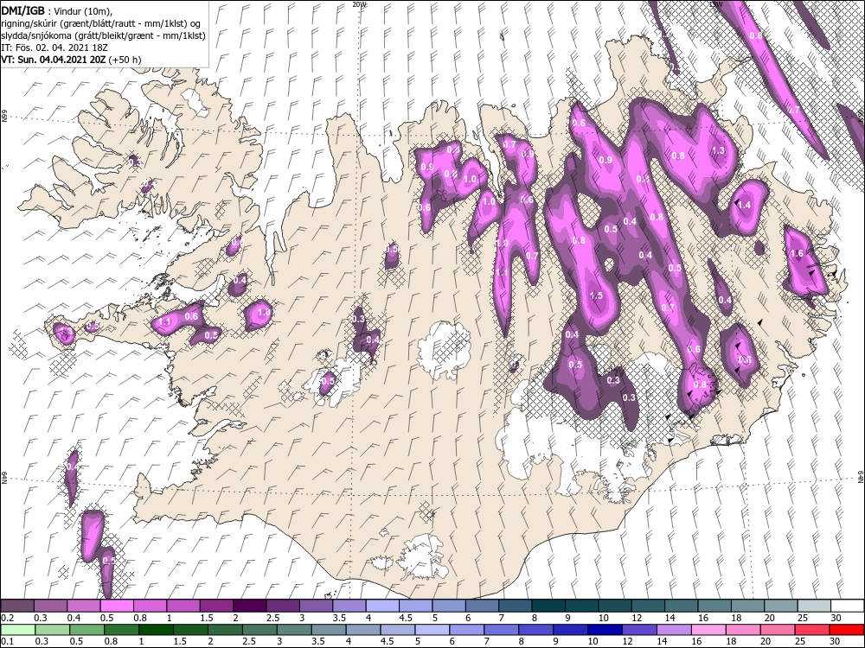Click the green 0.8 swatch in lower legend
The width and height of the screenshot is (865, 648).
coord(121,630)
